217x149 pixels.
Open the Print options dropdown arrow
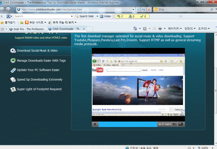(165, 28)
